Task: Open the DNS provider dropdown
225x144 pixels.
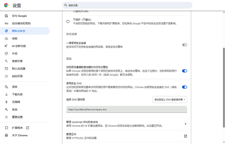Action: point(169,100)
